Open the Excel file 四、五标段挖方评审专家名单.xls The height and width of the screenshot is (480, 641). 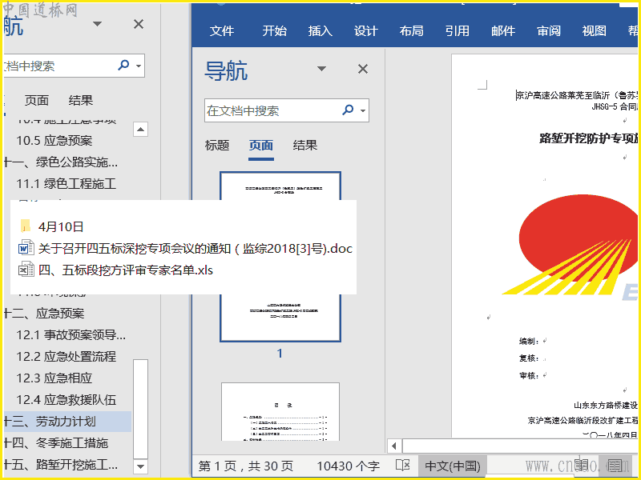click(115, 270)
